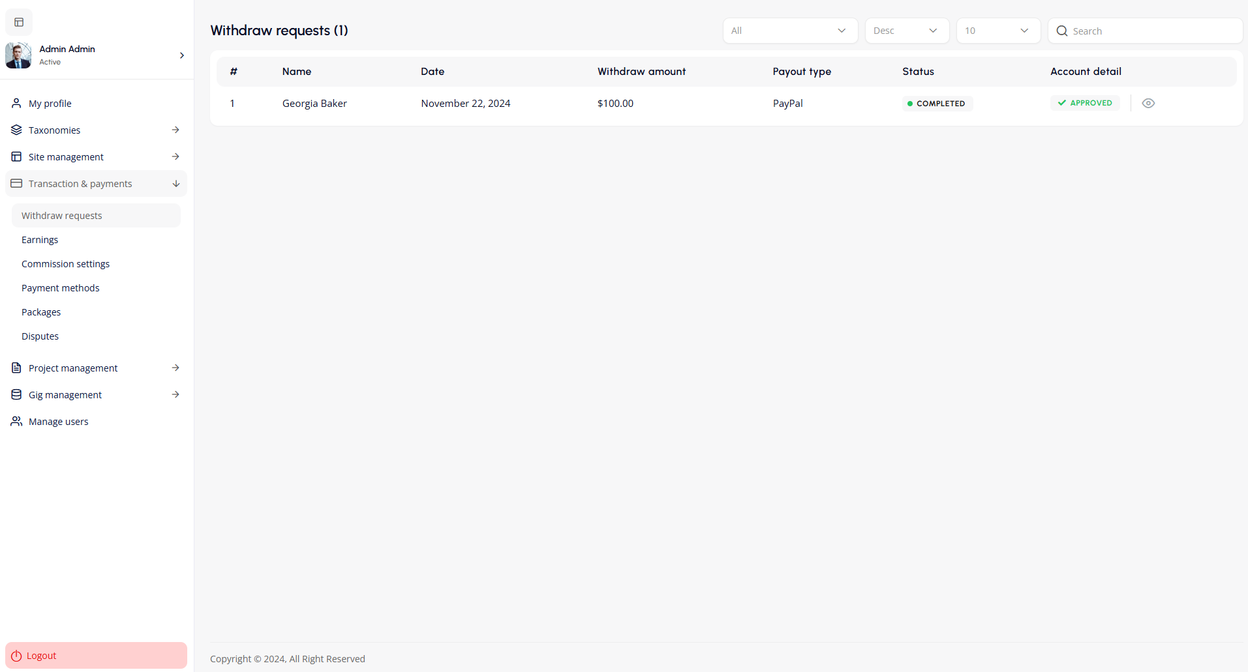The height and width of the screenshot is (672, 1248).
Task: Open the Admin Admin profile chevron
Action: tap(181, 55)
